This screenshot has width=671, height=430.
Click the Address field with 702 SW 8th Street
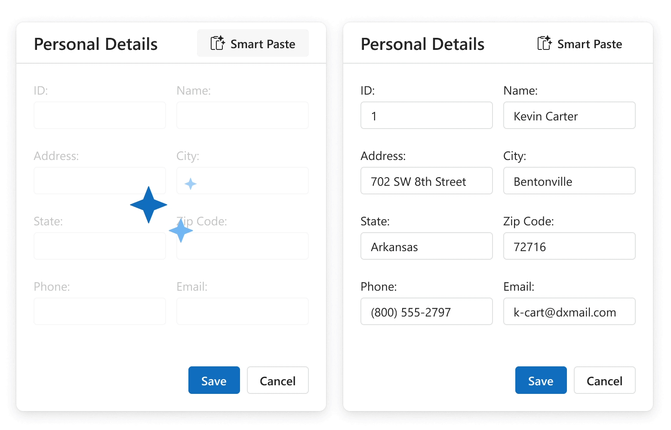coord(426,181)
